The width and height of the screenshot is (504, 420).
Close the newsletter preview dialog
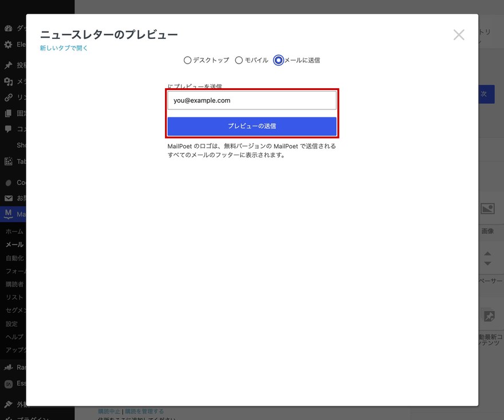(459, 35)
